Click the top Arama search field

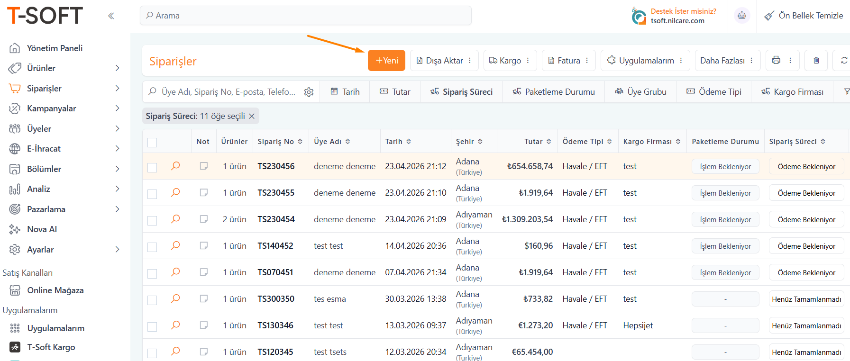(x=306, y=16)
